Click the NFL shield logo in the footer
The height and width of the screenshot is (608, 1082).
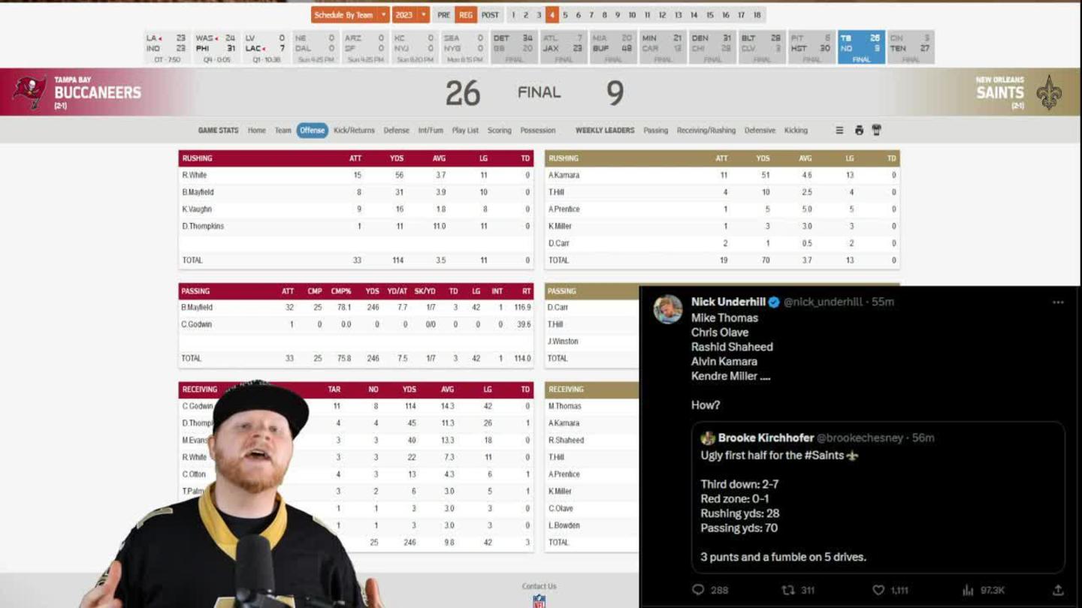(x=539, y=600)
